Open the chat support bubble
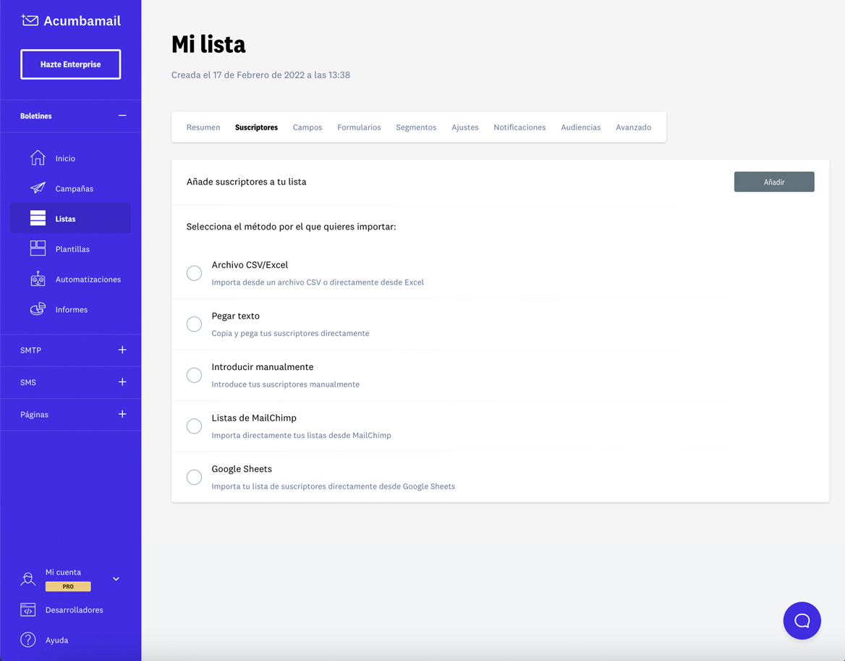845x661 pixels. [x=802, y=620]
